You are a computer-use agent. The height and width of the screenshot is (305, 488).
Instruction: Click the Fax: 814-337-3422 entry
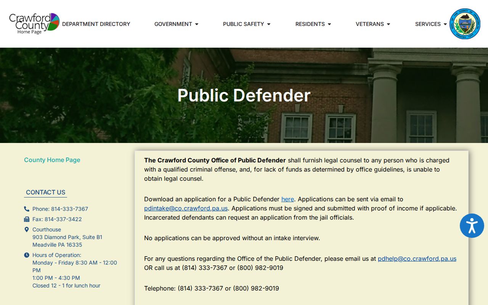pos(57,219)
